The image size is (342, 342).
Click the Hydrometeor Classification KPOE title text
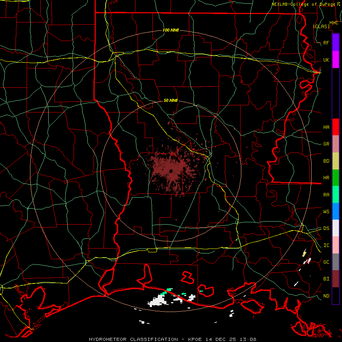(173, 339)
